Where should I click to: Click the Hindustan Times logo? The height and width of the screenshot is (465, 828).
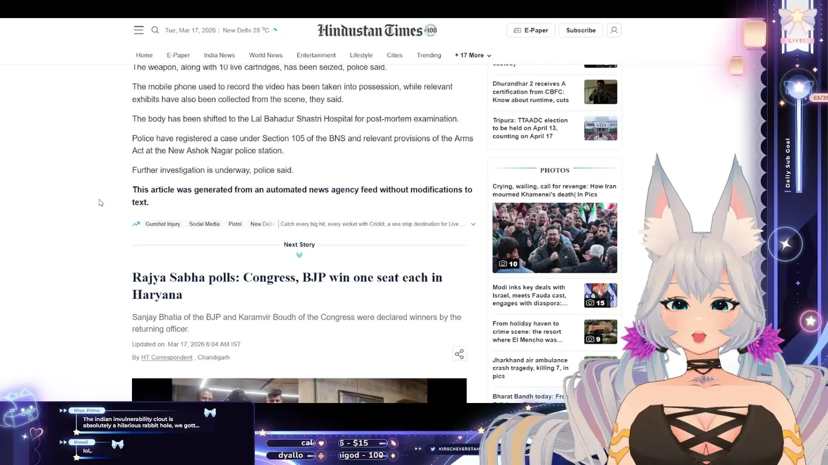tap(377, 30)
